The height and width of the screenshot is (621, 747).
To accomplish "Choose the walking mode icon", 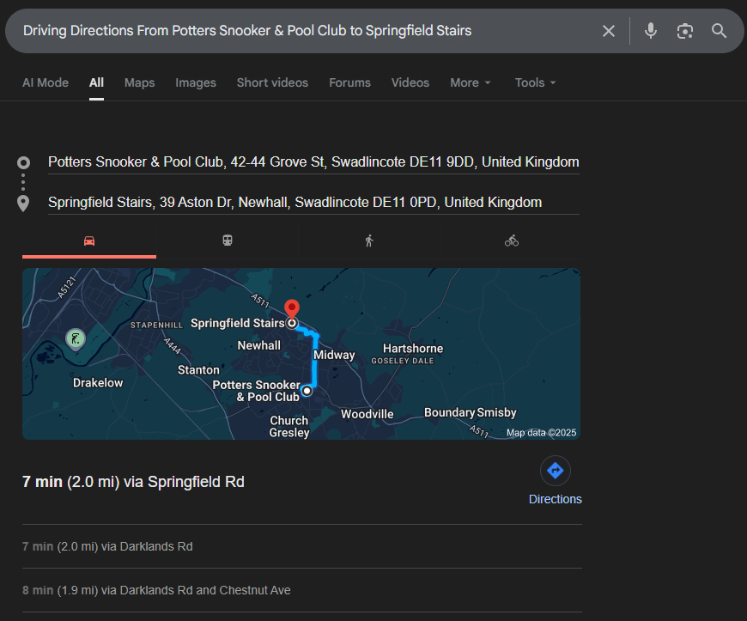I will (x=369, y=241).
